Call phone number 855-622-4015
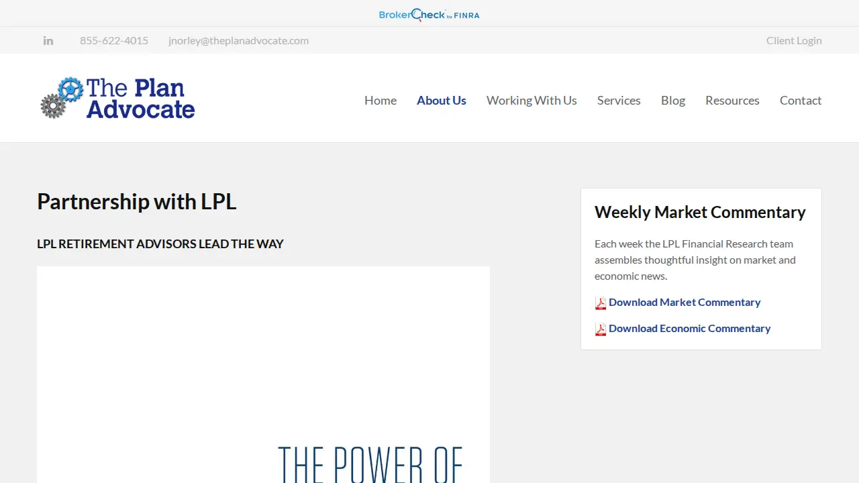The width and height of the screenshot is (859, 483). tap(114, 40)
